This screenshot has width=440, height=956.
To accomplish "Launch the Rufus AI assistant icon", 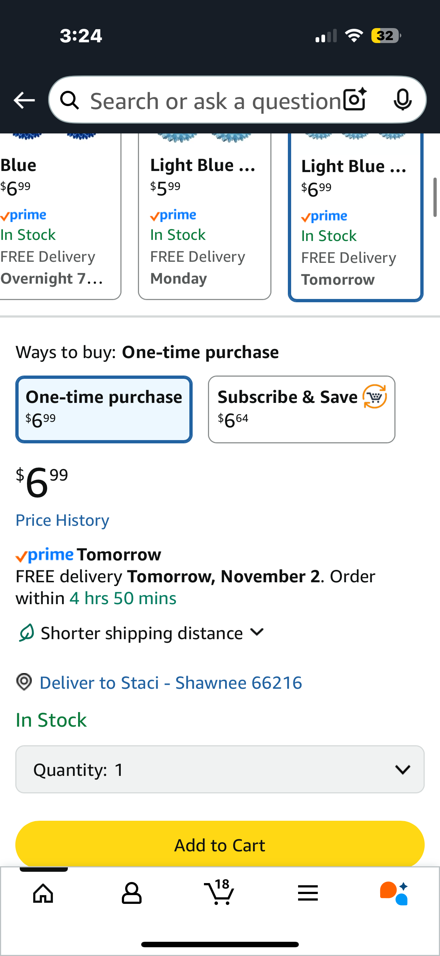I will pos(394,893).
